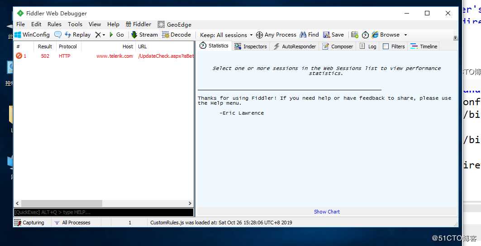This screenshot has height=246, width=481.
Task: Sort sessions by # column header
Action: tap(24, 46)
